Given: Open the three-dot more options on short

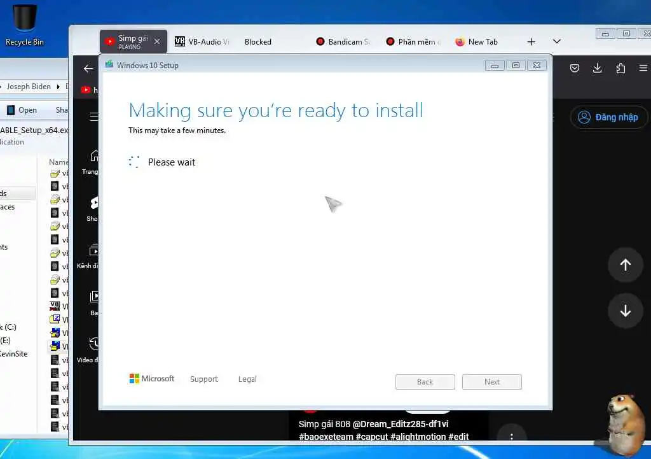Looking at the screenshot, I should 512,436.
